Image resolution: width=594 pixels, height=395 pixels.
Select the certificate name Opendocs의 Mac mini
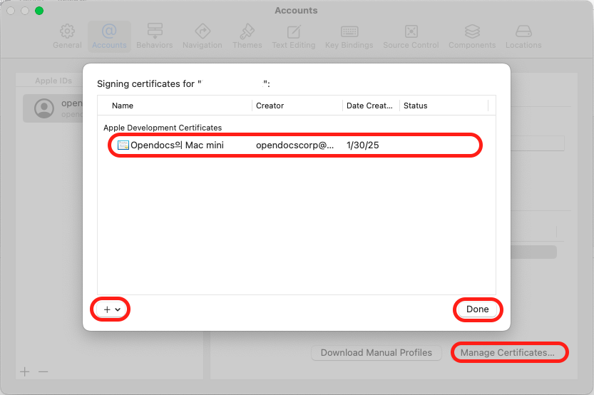177,145
